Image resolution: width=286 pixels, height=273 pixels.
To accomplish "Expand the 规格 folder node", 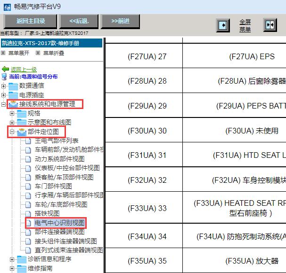I will coord(12,114).
